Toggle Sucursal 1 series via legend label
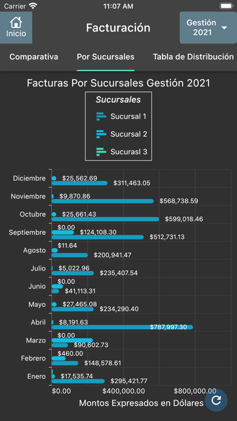Screen dimensions: 237x421 [x=128, y=117]
